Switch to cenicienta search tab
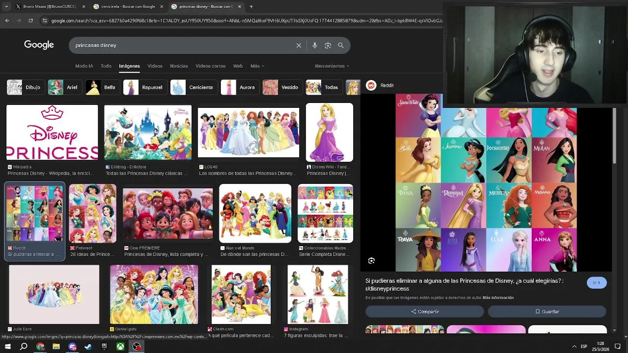This screenshot has height=353, width=628. pyautogui.click(x=128, y=6)
